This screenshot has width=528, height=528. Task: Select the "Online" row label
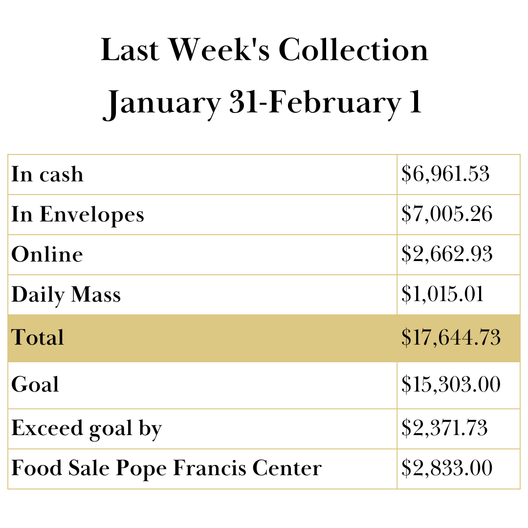coord(47,255)
